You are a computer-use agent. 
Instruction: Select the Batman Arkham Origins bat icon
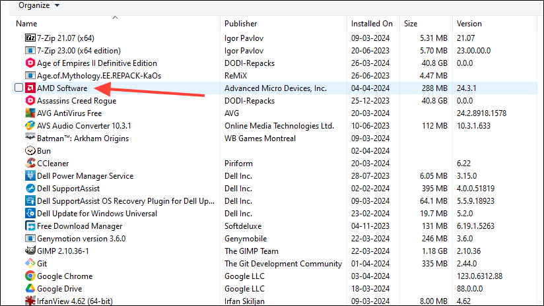(30, 137)
